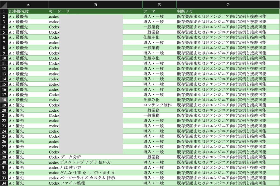
Task: Select column E header
Action: coord(159,5)
